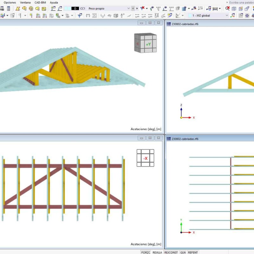This screenshot has height=254, width=254.
Task: Click the dimension fence icon
Action: [215, 9]
